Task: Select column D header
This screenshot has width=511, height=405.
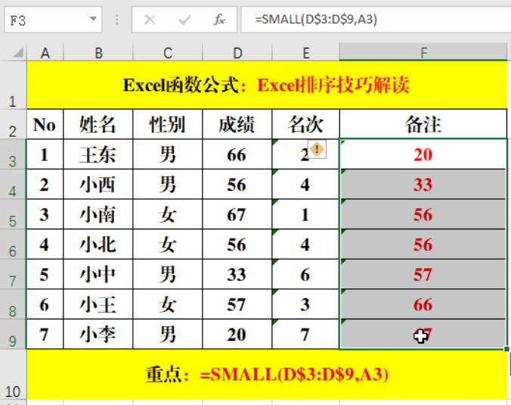Action: coord(237,53)
